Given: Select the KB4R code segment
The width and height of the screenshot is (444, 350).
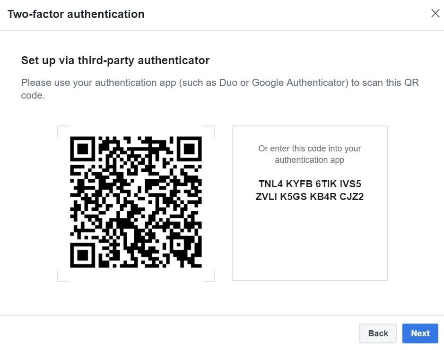Looking at the screenshot, I should [x=323, y=197].
